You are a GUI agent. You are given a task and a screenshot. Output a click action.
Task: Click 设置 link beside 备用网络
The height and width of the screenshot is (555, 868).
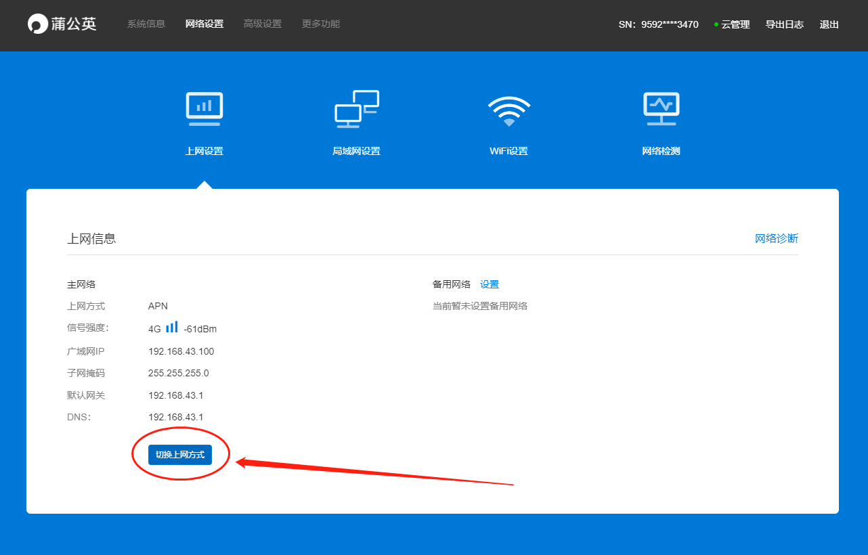tap(490, 284)
